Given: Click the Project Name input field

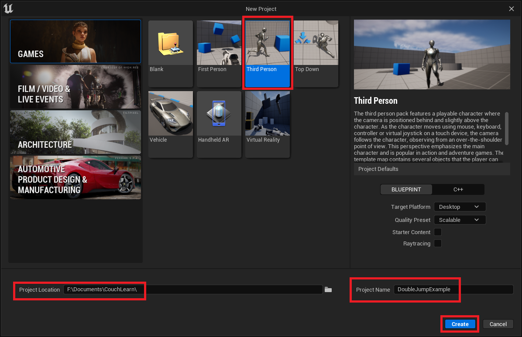Looking at the screenshot, I should click(x=453, y=289).
